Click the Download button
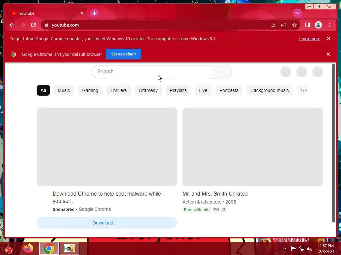Image resolution: width=341 pixels, height=255 pixels. (107, 223)
